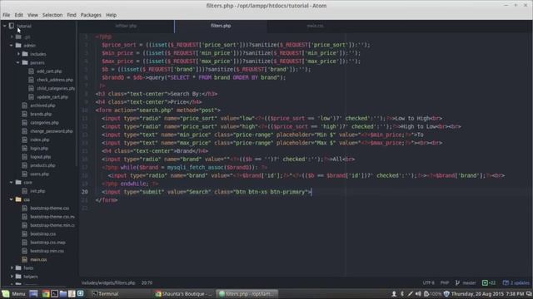
Task: Click the clock showing Thursday, 20 Aug 2015
Action: click(x=487, y=293)
